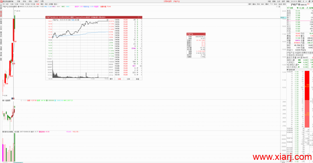Image resolution: width=313 pixels, height=163 pixels.
Task: Expand the 逐笔还原 panel header
Action: coord(288,70)
